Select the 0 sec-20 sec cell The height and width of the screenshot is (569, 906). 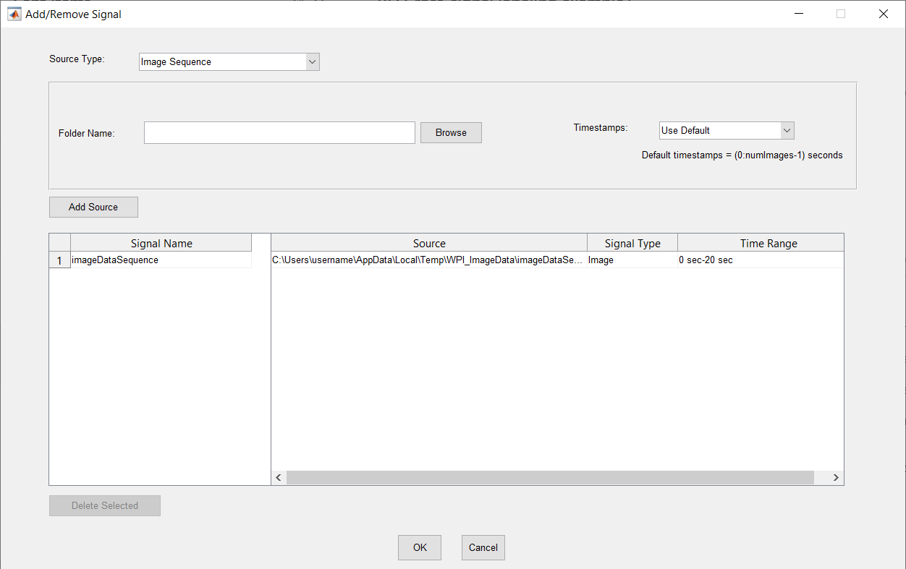760,260
